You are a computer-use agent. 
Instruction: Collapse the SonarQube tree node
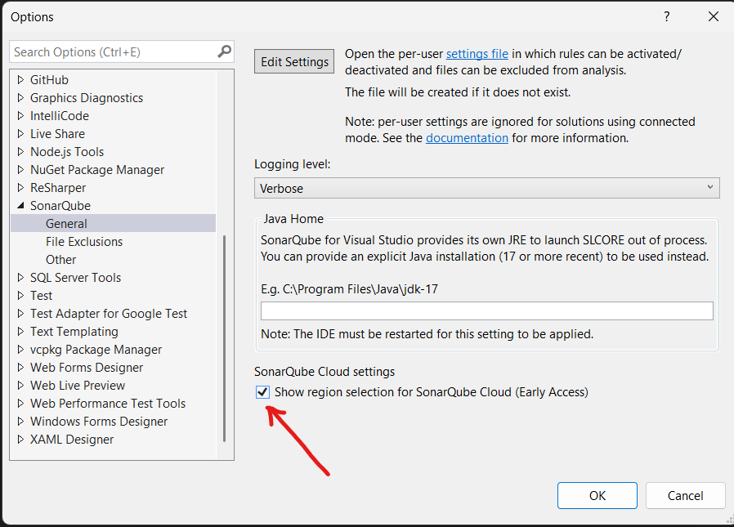click(x=21, y=206)
